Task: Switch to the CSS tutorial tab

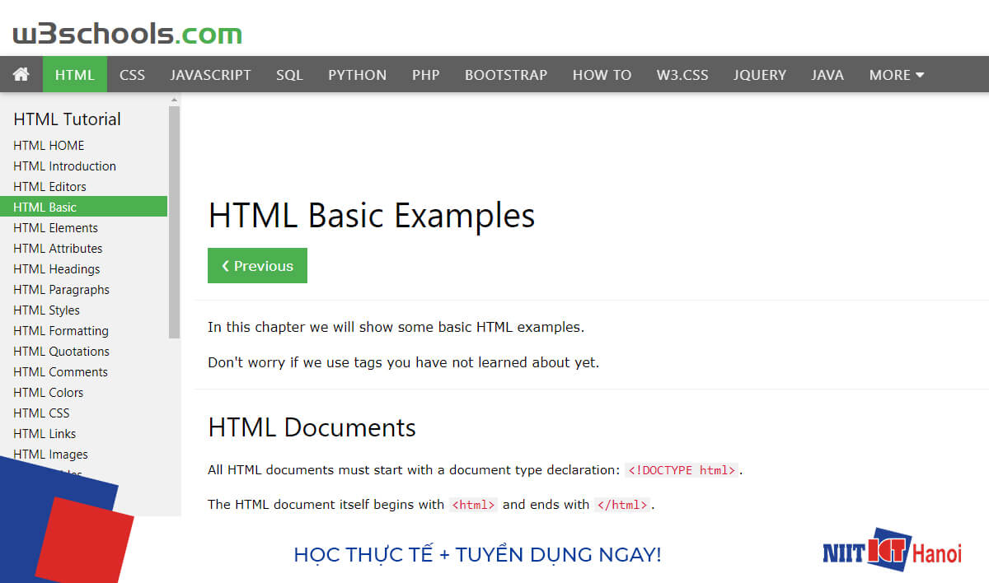Action: 132,74
